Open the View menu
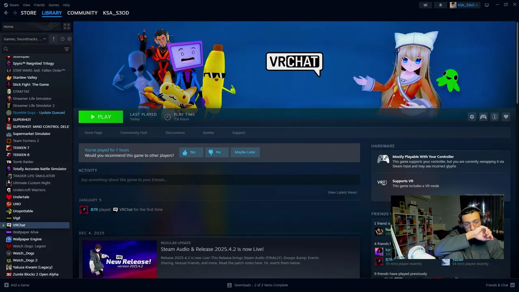This screenshot has height=292, width=519. click(26, 5)
